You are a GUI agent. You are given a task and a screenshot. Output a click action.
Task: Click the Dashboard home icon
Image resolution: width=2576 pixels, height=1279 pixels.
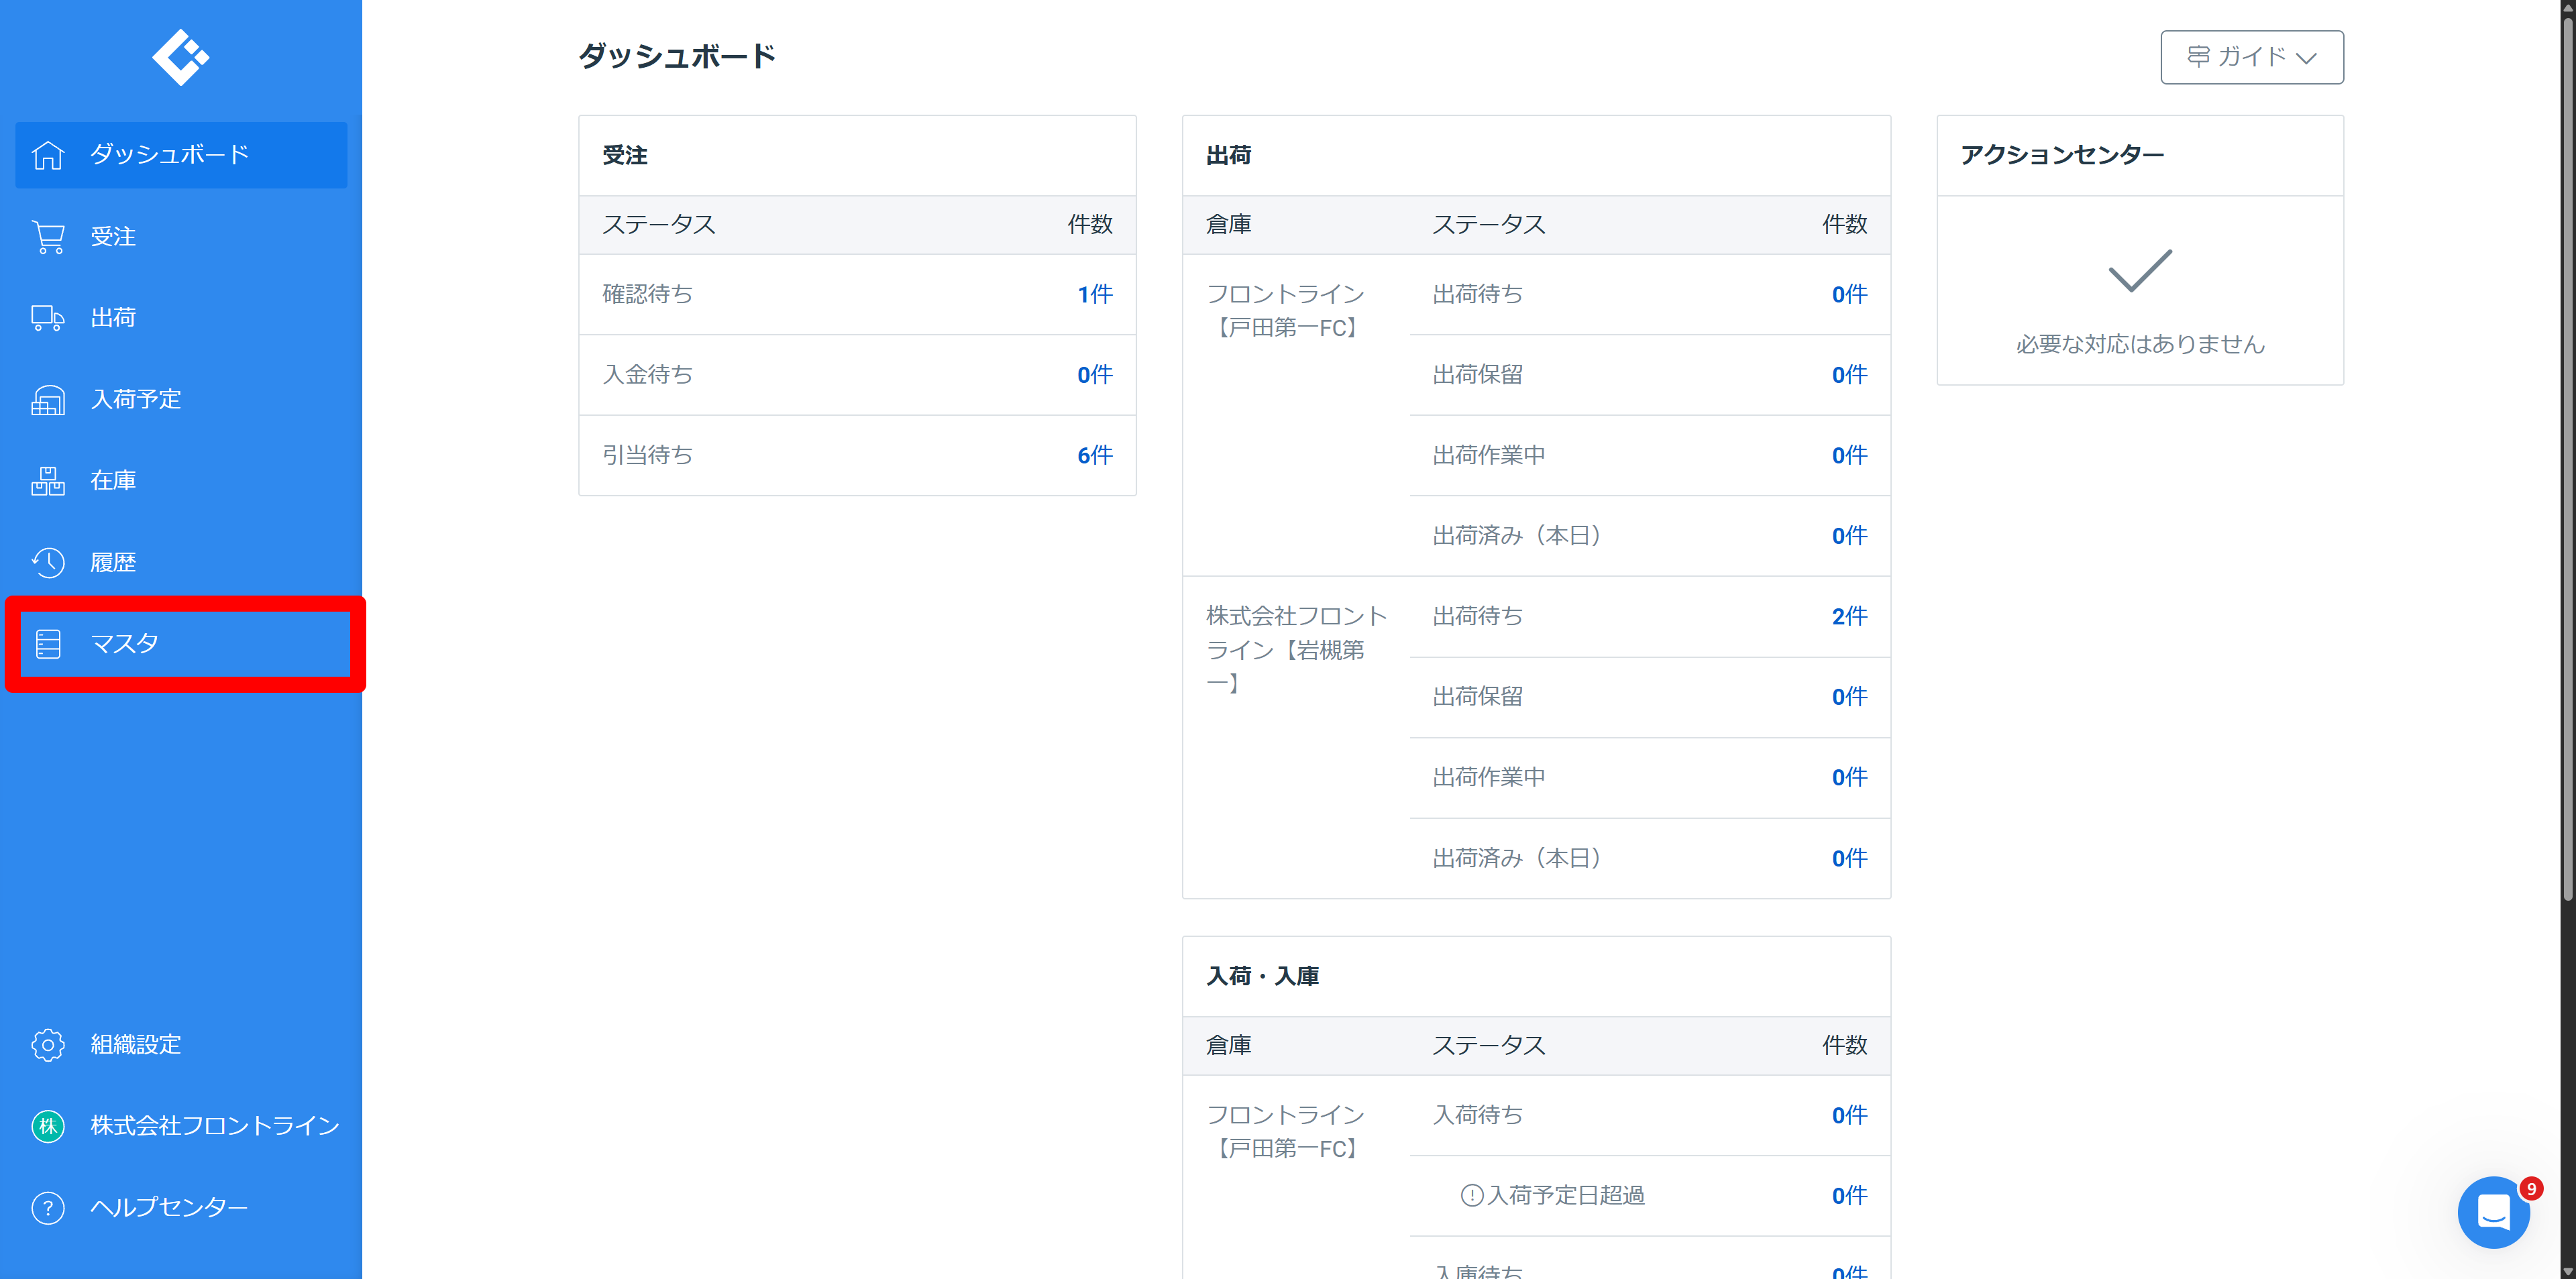click(x=47, y=155)
